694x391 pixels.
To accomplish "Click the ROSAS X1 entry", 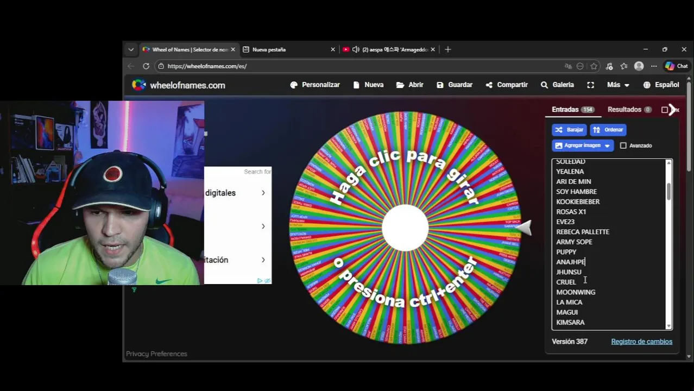I will (x=571, y=212).
